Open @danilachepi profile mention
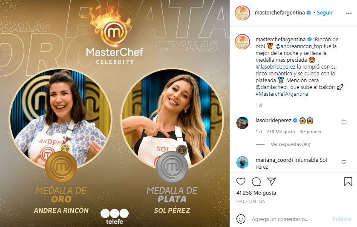Viewport: 357px width, 227px height. coord(271,87)
